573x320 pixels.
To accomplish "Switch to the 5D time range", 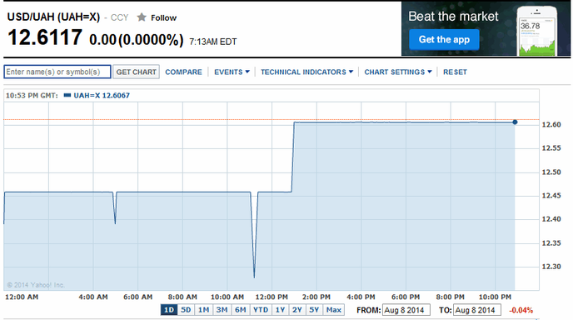I will tap(186, 310).
